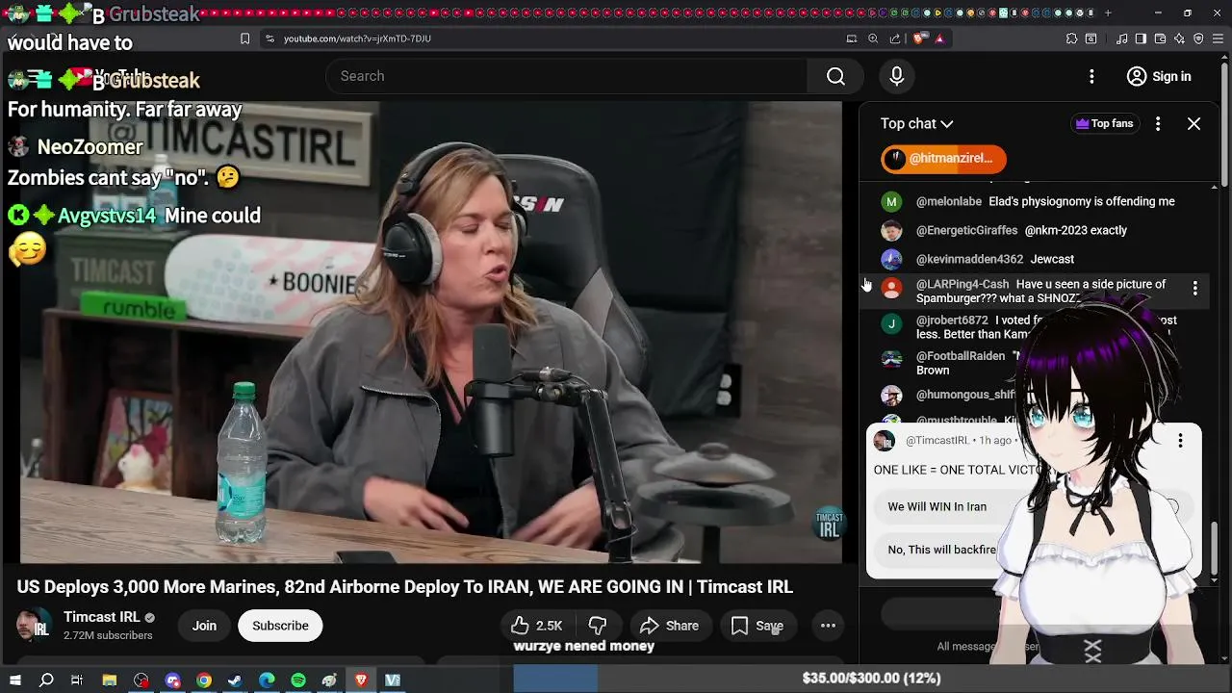Click @kevinmadden4362 avatar in chat
The height and width of the screenshot is (693, 1232).
click(x=891, y=259)
